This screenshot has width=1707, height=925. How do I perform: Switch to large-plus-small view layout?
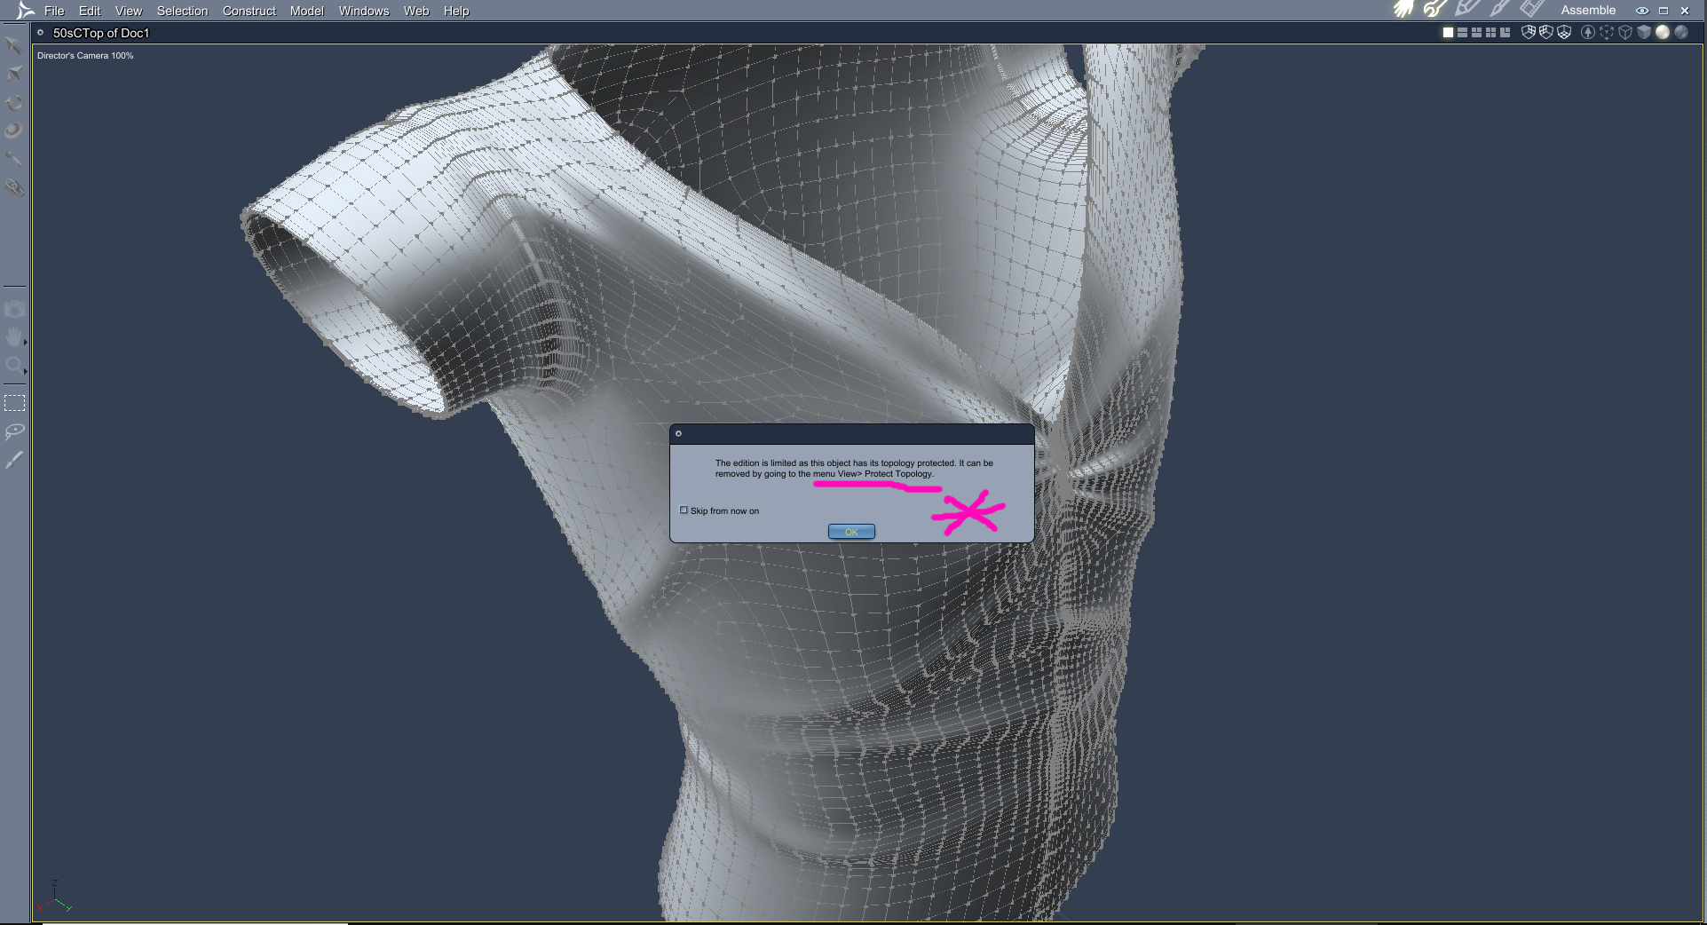coord(1505,33)
